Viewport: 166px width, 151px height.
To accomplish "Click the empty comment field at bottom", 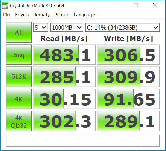I will tap(83, 140).
